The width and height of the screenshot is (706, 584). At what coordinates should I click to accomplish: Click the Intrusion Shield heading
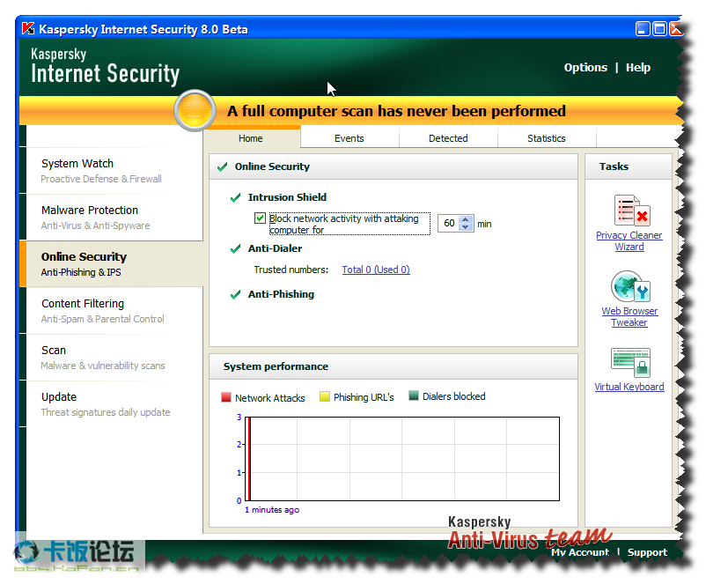pyautogui.click(x=287, y=197)
